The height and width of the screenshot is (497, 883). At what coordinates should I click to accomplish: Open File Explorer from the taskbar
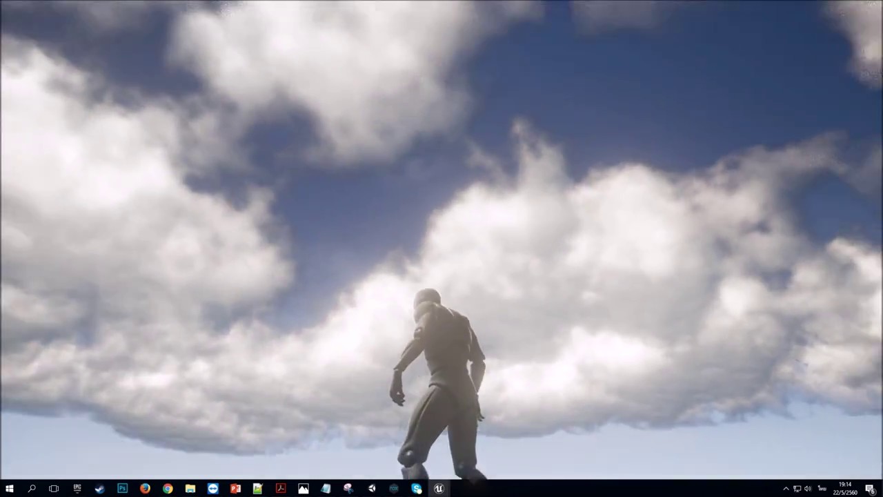(x=190, y=489)
